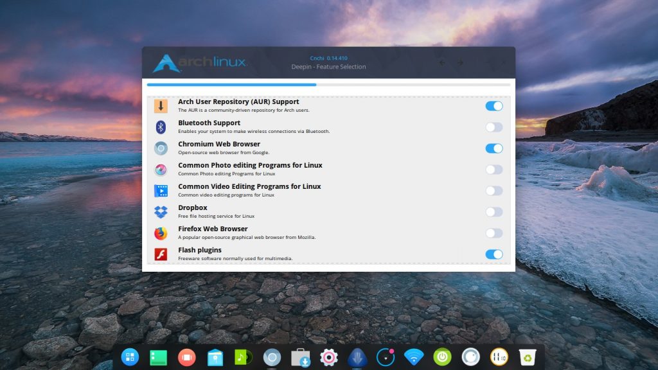Click the AUR Support download-arrow icon

pyautogui.click(x=161, y=106)
